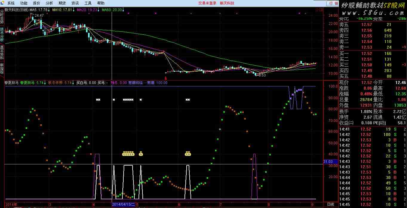Click the 交易未登录 link
The height and width of the screenshot is (208, 407).
click(207, 3)
